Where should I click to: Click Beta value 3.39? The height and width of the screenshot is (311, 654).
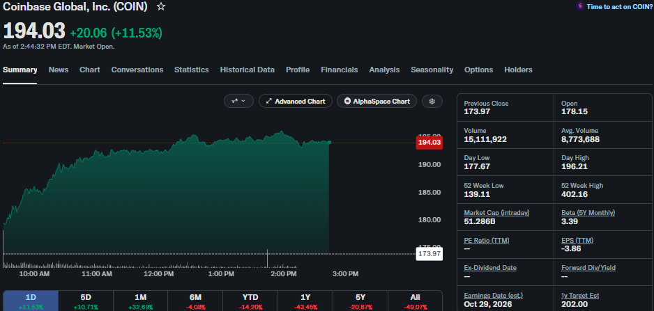pos(570,221)
